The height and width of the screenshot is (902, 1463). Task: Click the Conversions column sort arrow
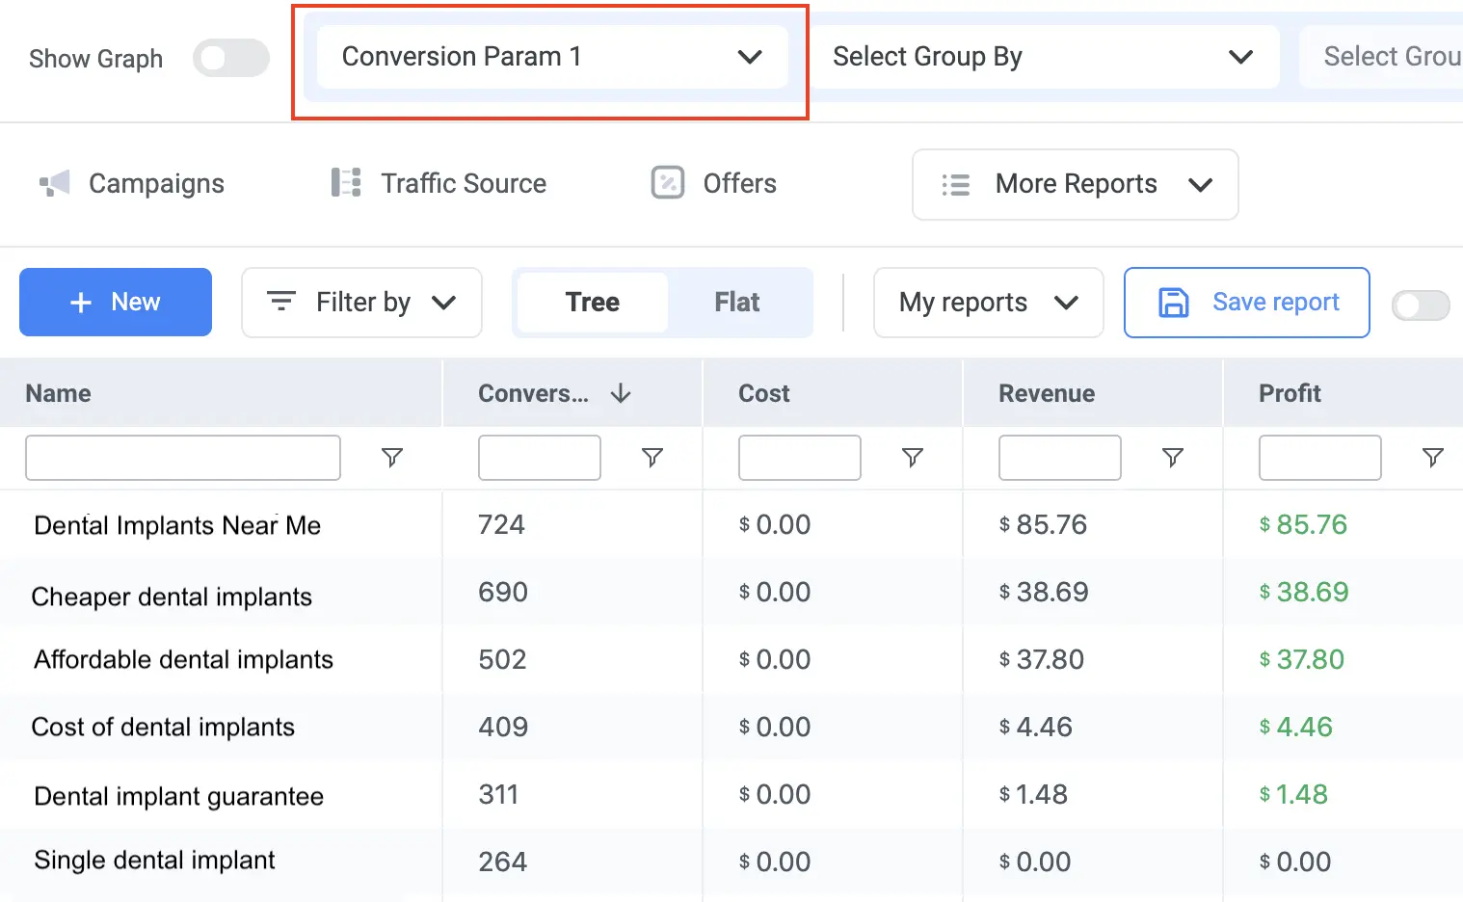point(621,393)
